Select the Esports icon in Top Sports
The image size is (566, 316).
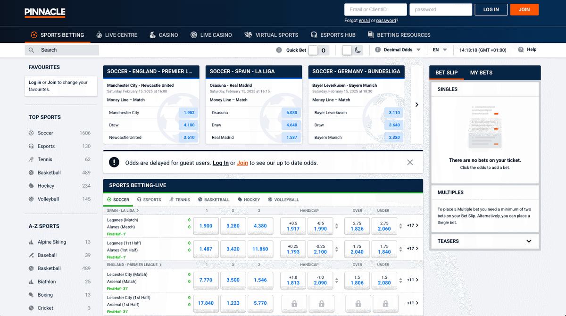32,146
